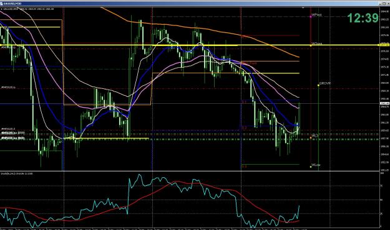
Task: Close the XAUUSD chart window
Action: pyautogui.click(x=388, y=4)
